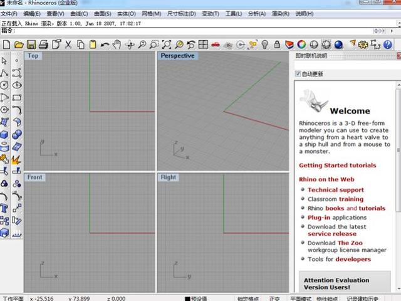This screenshot has width=401, height=301.
Task: Open Help with the blue question mark icon
Action: [388, 45]
